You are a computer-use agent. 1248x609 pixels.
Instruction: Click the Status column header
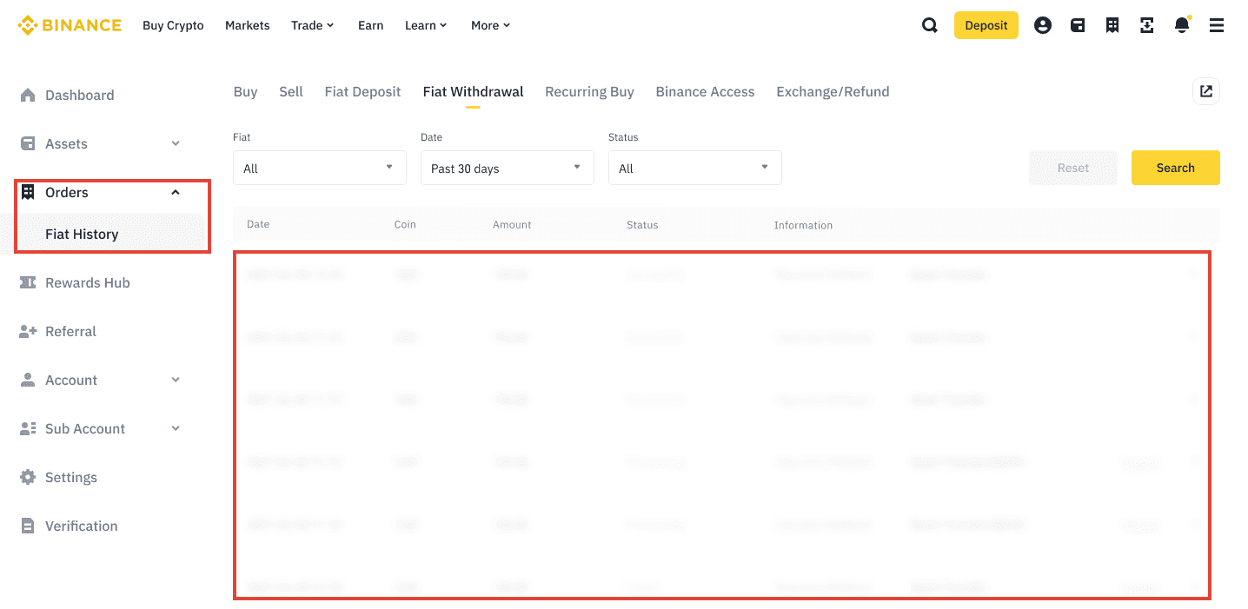tap(642, 224)
